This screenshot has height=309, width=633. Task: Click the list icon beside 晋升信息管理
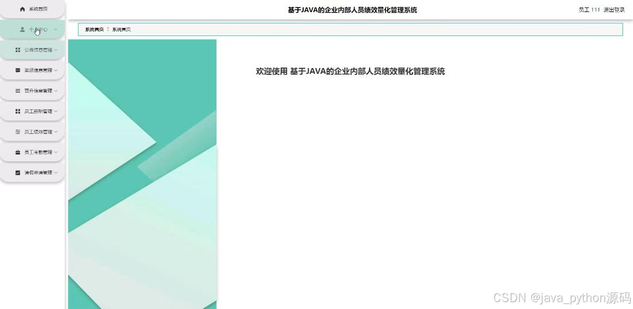pyautogui.click(x=18, y=91)
